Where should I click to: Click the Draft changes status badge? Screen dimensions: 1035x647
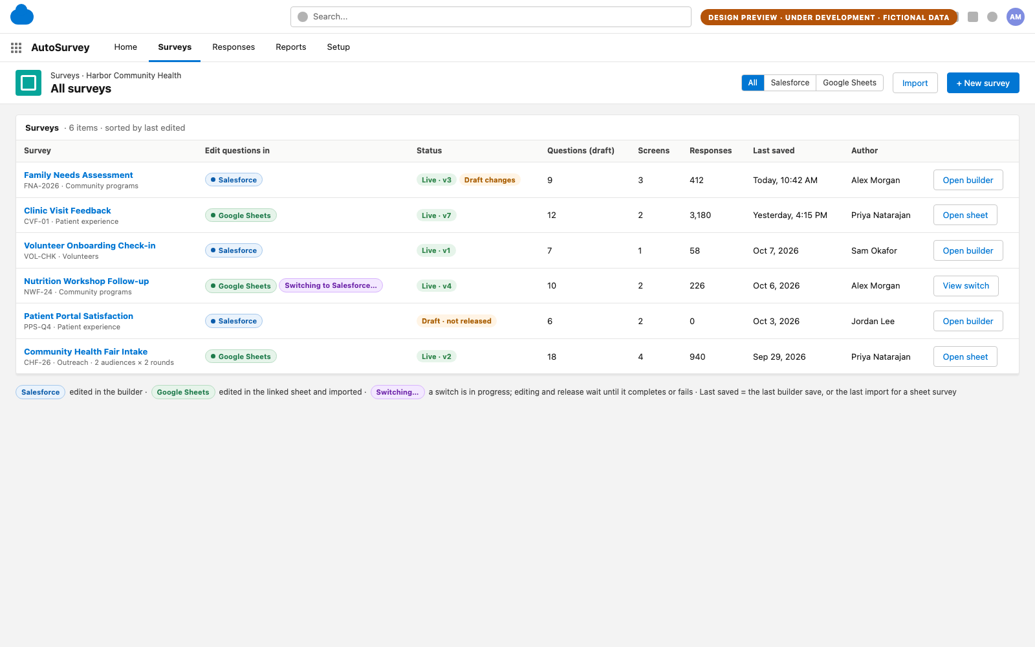(490, 180)
